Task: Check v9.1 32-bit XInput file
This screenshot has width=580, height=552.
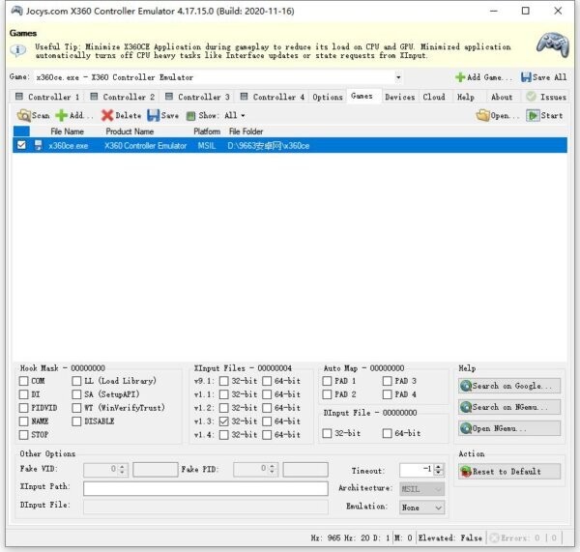Action: pyautogui.click(x=224, y=381)
